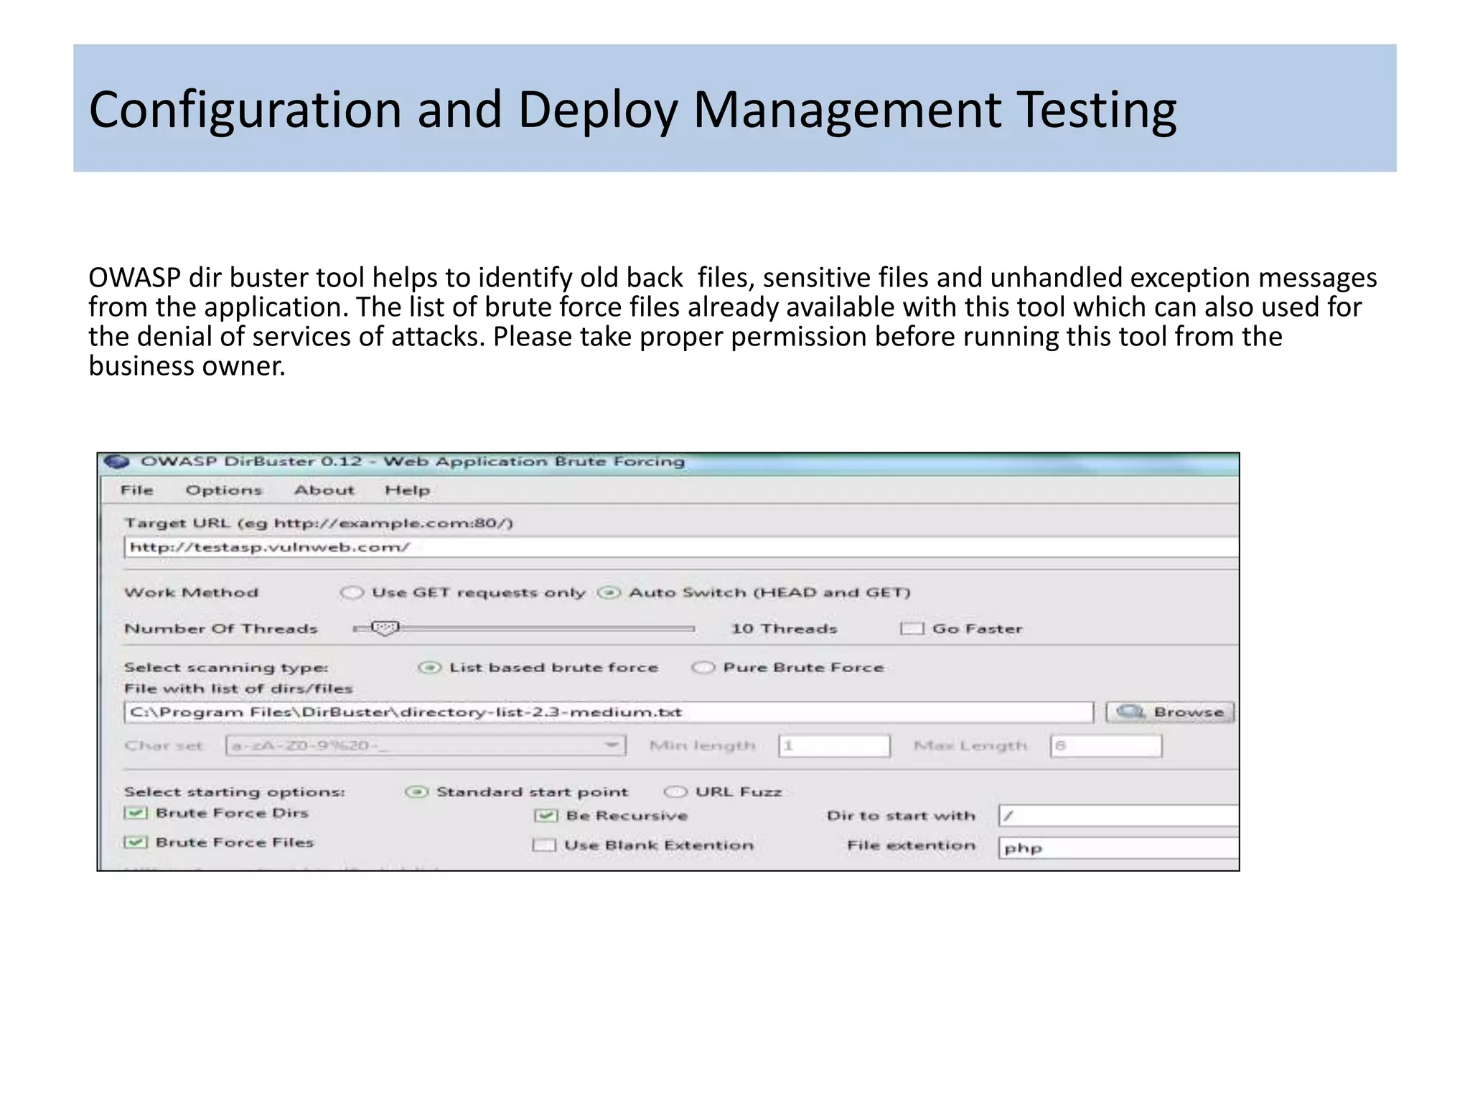
Task: Click the DirBuster globe icon in title bar
Action: (117, 462)
